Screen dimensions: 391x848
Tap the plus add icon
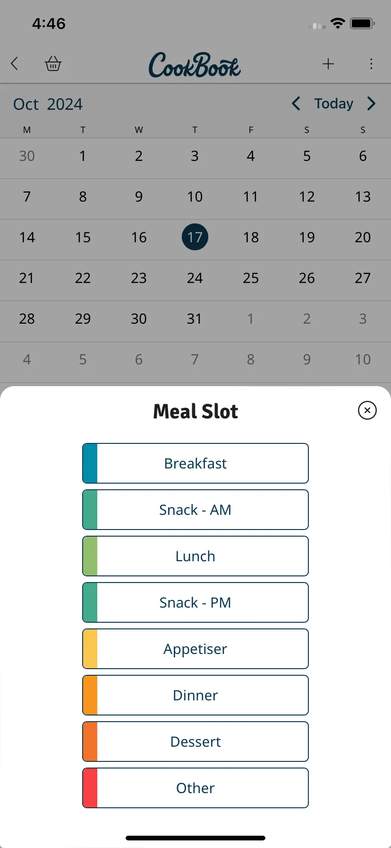328,64
